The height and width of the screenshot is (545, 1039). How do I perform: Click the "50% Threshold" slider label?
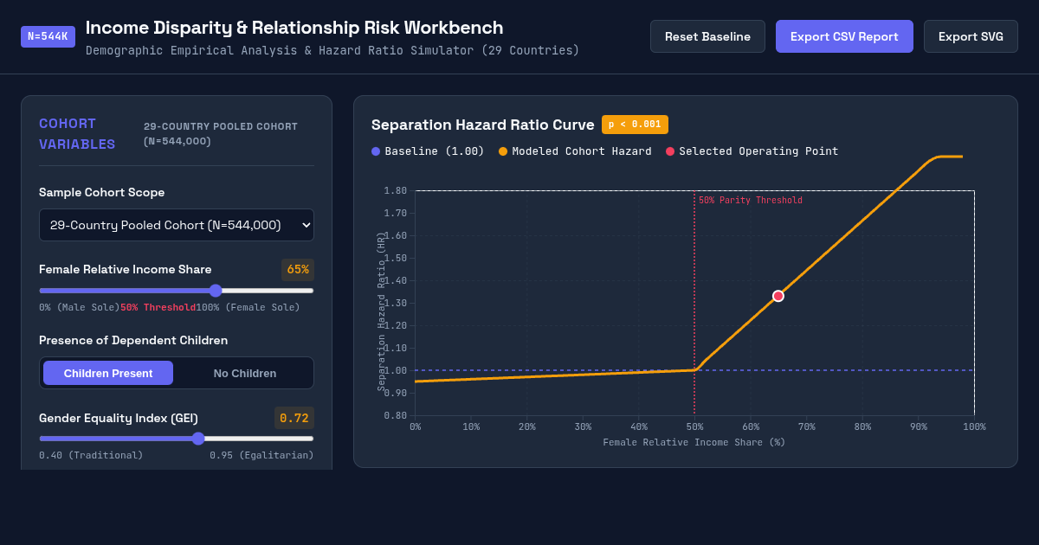tap(158, 307)
